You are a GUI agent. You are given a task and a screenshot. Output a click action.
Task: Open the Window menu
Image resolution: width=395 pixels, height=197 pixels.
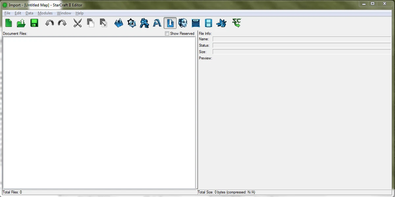pos(64,13)
